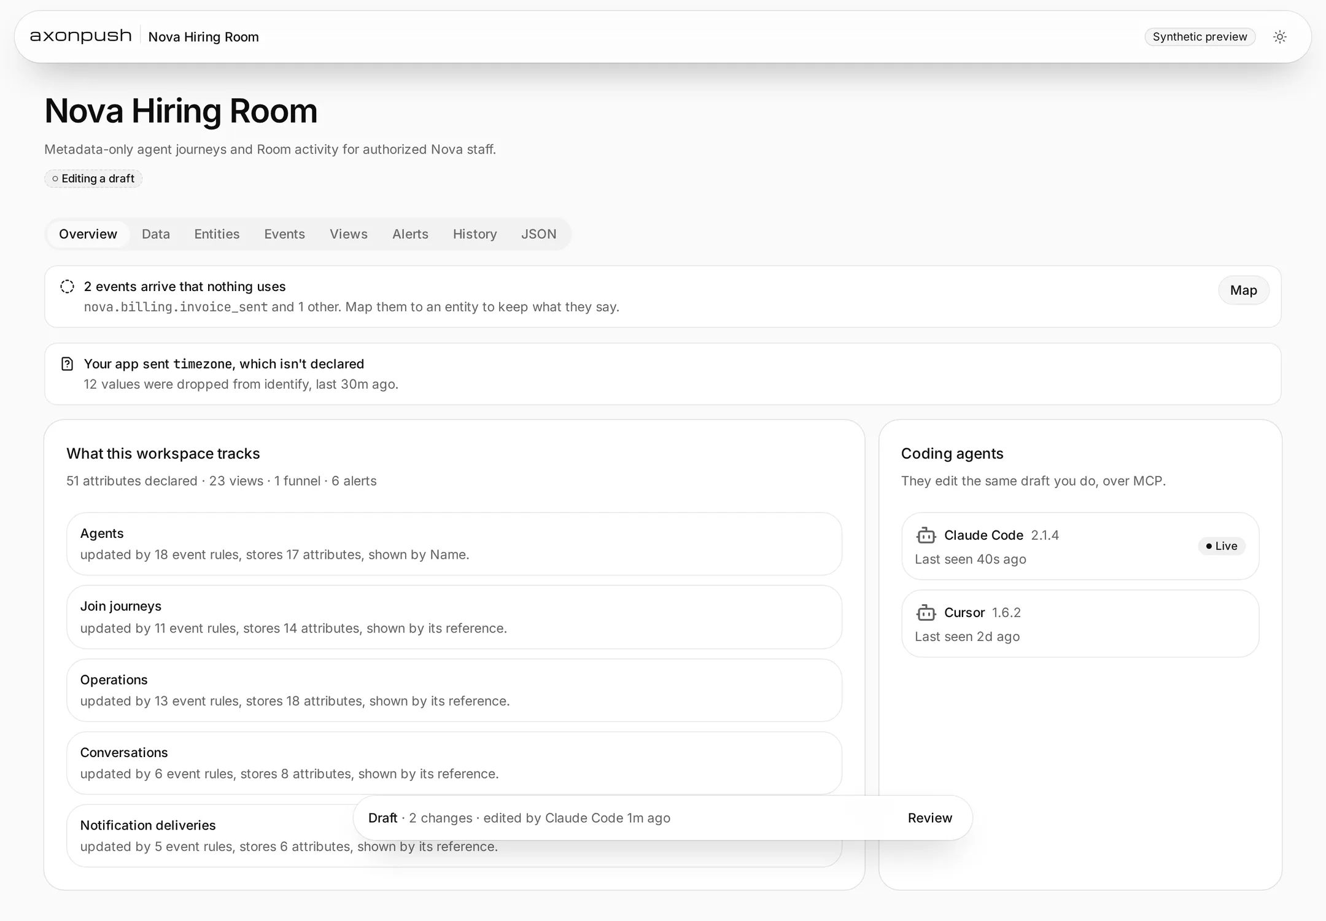Click the Map button for unused events
The width and height of the screenshot is (1326, 921).
click(x=1243, y=290)
